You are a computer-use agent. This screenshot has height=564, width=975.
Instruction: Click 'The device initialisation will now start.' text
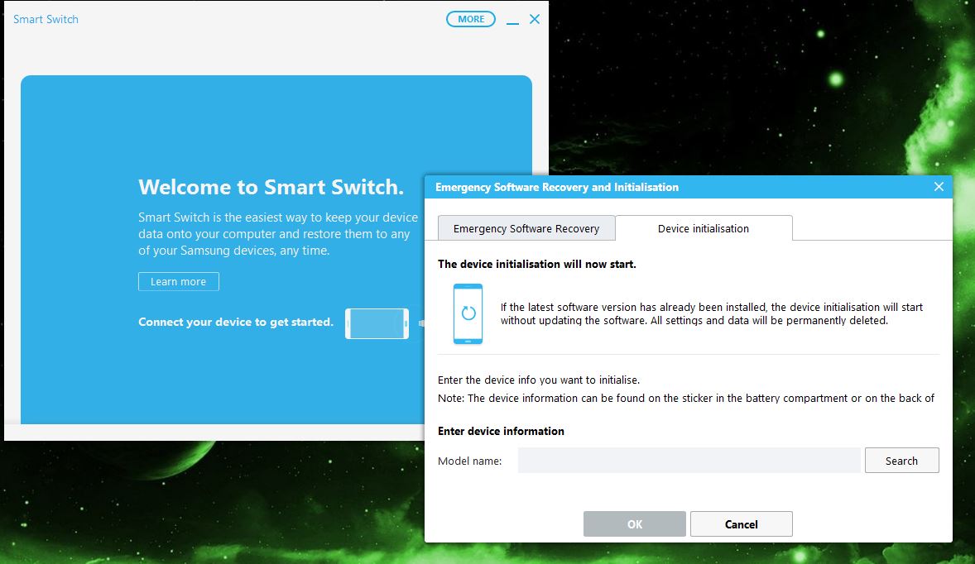pyautogui.click(x=536, y=264)
